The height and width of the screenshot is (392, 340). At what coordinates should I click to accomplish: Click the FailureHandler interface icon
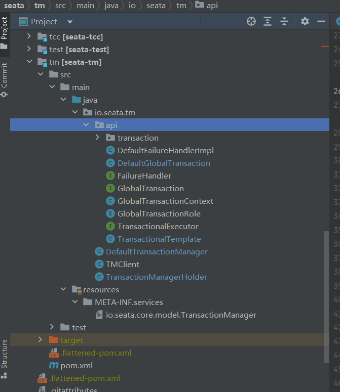coord(110,176)
